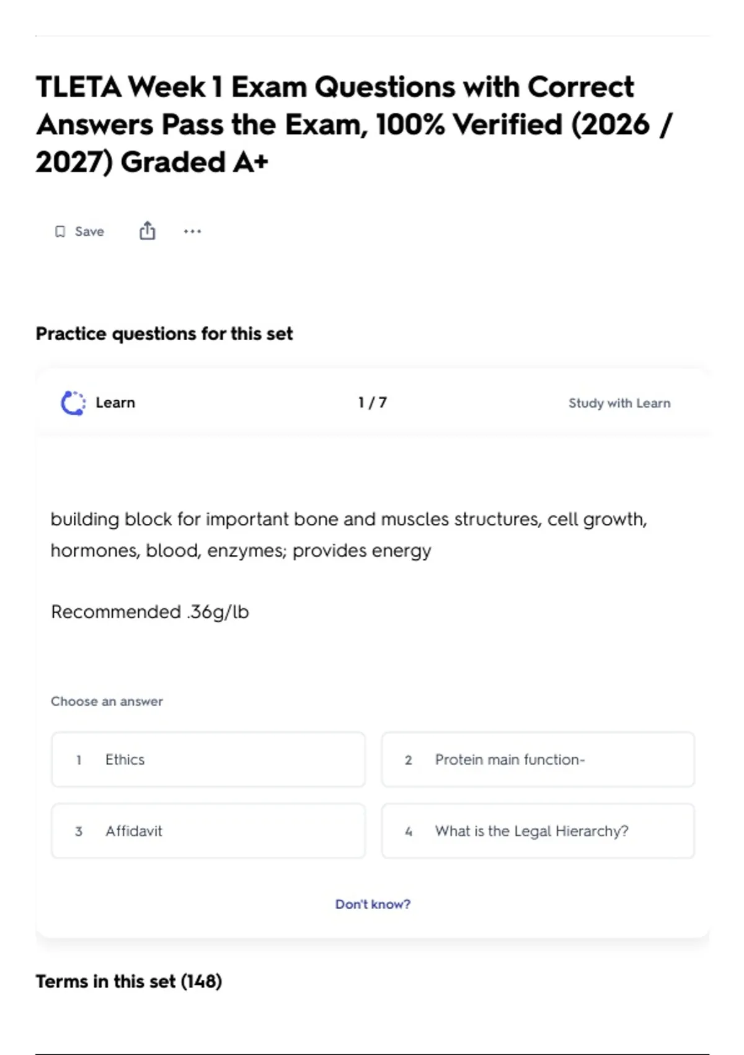Open the share icon
This screenshot has height=1055, width=744.
pos(147,231)
